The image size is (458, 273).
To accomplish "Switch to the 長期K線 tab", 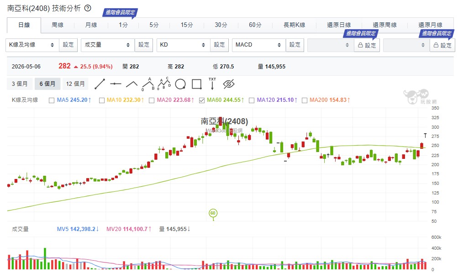I will pos(294,25).
